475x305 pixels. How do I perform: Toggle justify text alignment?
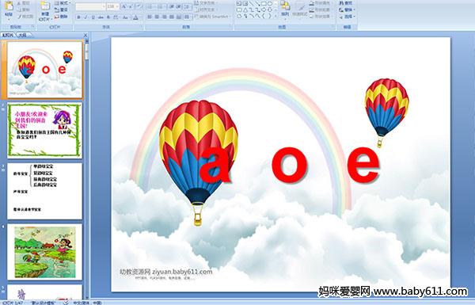172,17
